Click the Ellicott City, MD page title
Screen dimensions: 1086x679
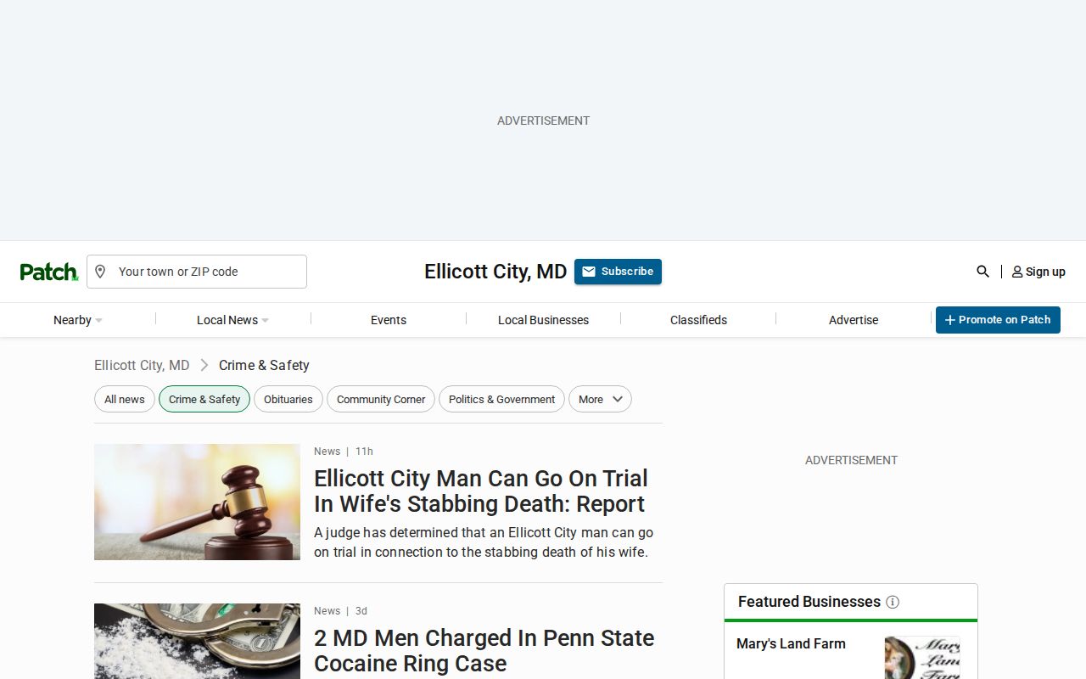click(495, 272)
